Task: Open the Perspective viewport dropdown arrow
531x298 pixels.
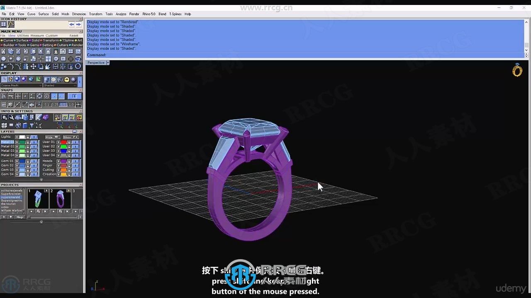Action: pyautogui.click(x=108, y=62)
